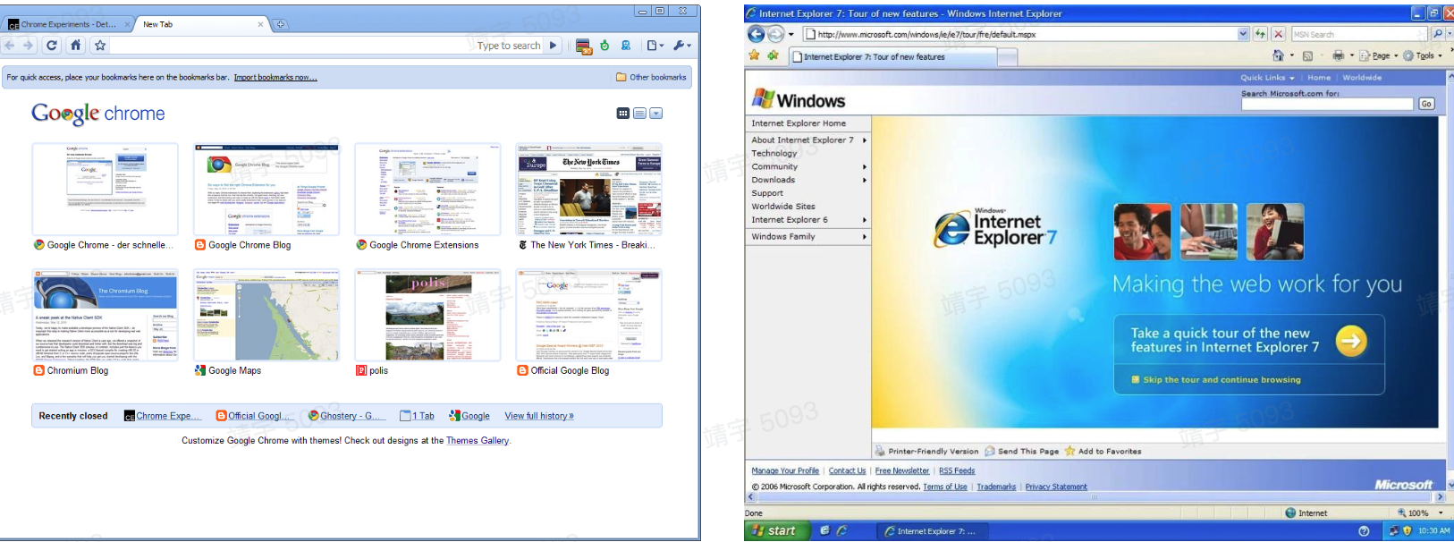Click Chrome's reload page icon
The width and height of the screenshot is (1454, 542).
click(x=52, y=46)
